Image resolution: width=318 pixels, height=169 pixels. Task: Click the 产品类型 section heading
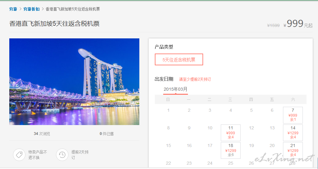(164, 47)
